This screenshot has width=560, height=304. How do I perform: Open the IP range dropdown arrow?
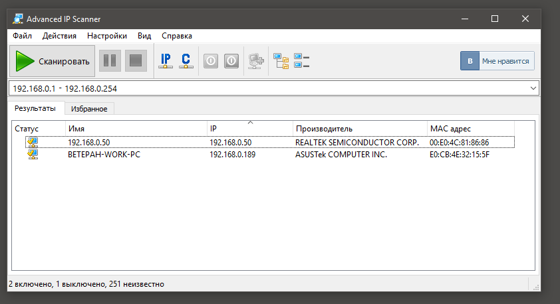pos(533,88)
